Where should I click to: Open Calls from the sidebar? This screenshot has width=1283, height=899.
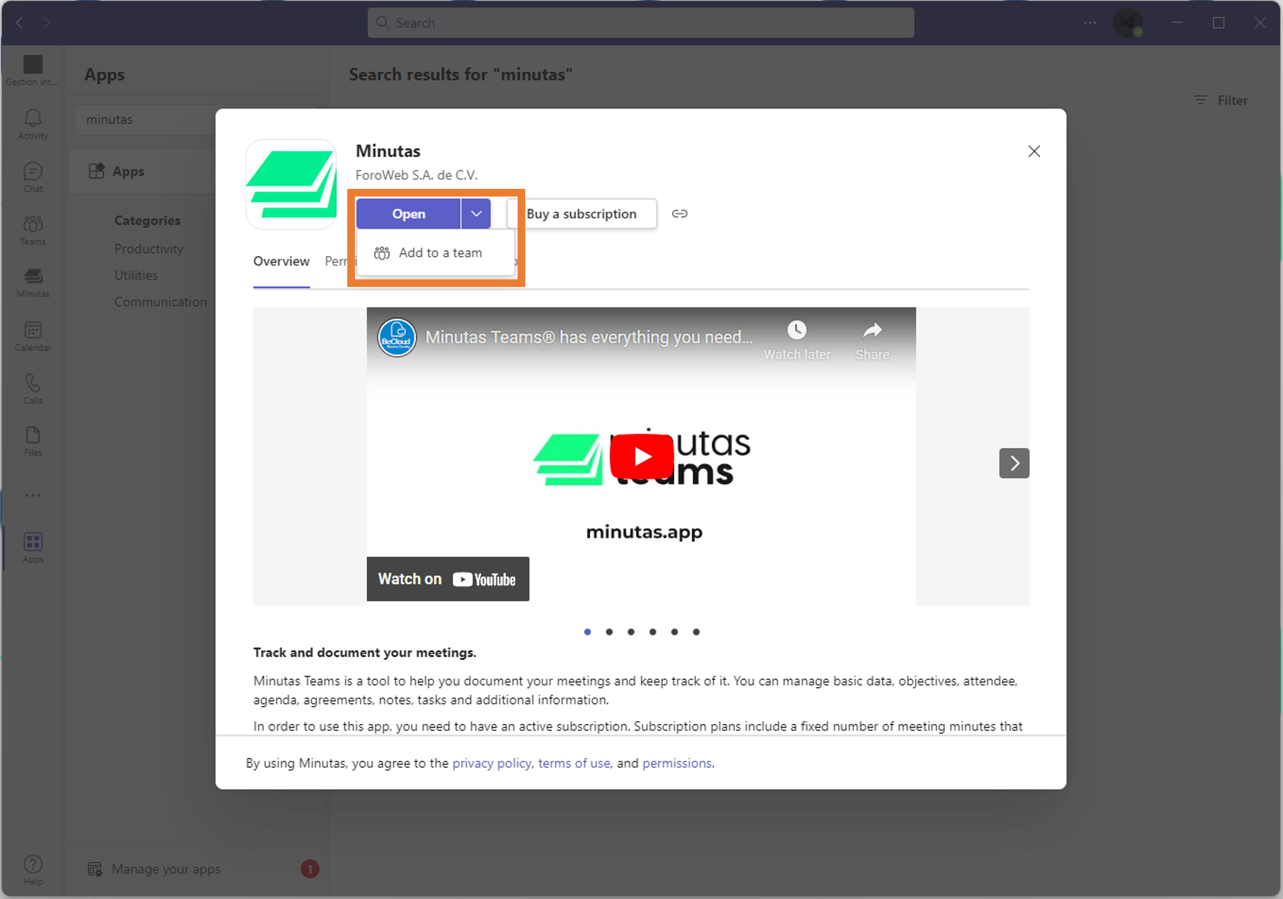click(32, 389)
